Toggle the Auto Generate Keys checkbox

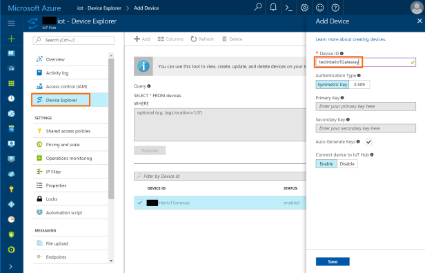(x=368, y=142)
